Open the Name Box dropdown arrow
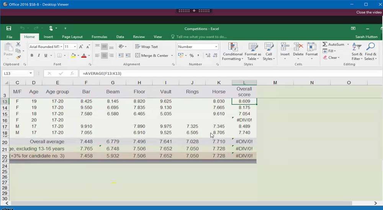Screen dimensions: 383x210 [31, 73]
